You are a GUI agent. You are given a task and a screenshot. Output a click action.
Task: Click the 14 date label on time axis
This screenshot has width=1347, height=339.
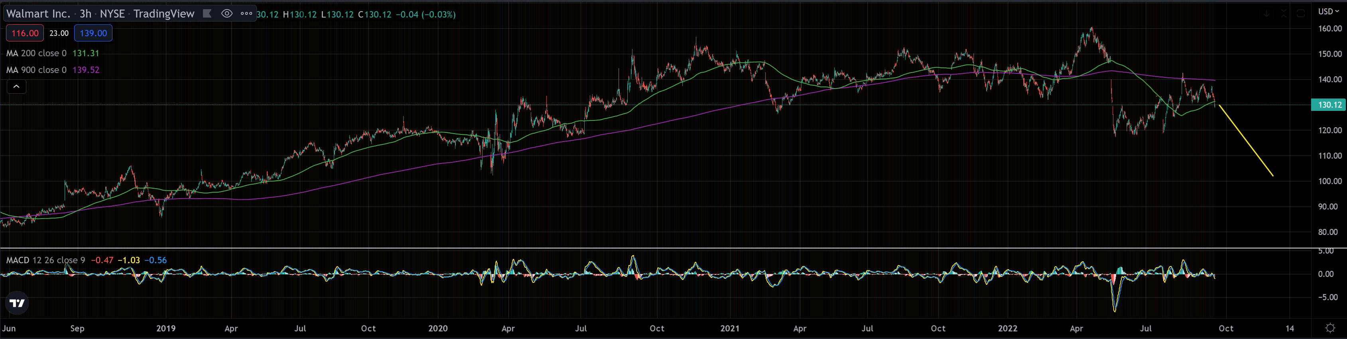(1290, 329)
